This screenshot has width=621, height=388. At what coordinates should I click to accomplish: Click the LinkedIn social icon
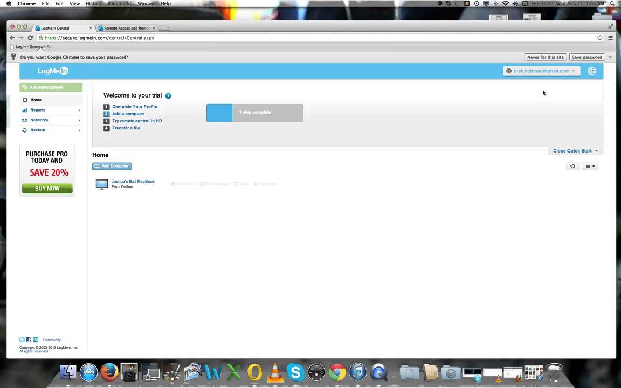coord(36,339)
